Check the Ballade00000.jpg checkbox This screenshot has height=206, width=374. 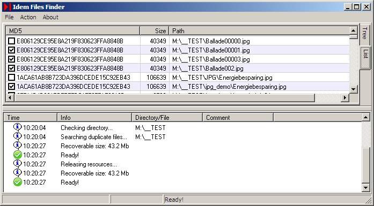point(11,41)
